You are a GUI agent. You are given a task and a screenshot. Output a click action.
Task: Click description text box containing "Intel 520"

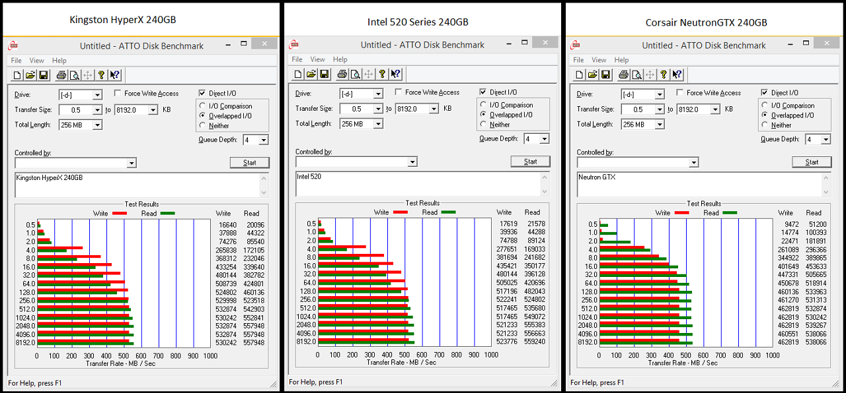(416, 183)
